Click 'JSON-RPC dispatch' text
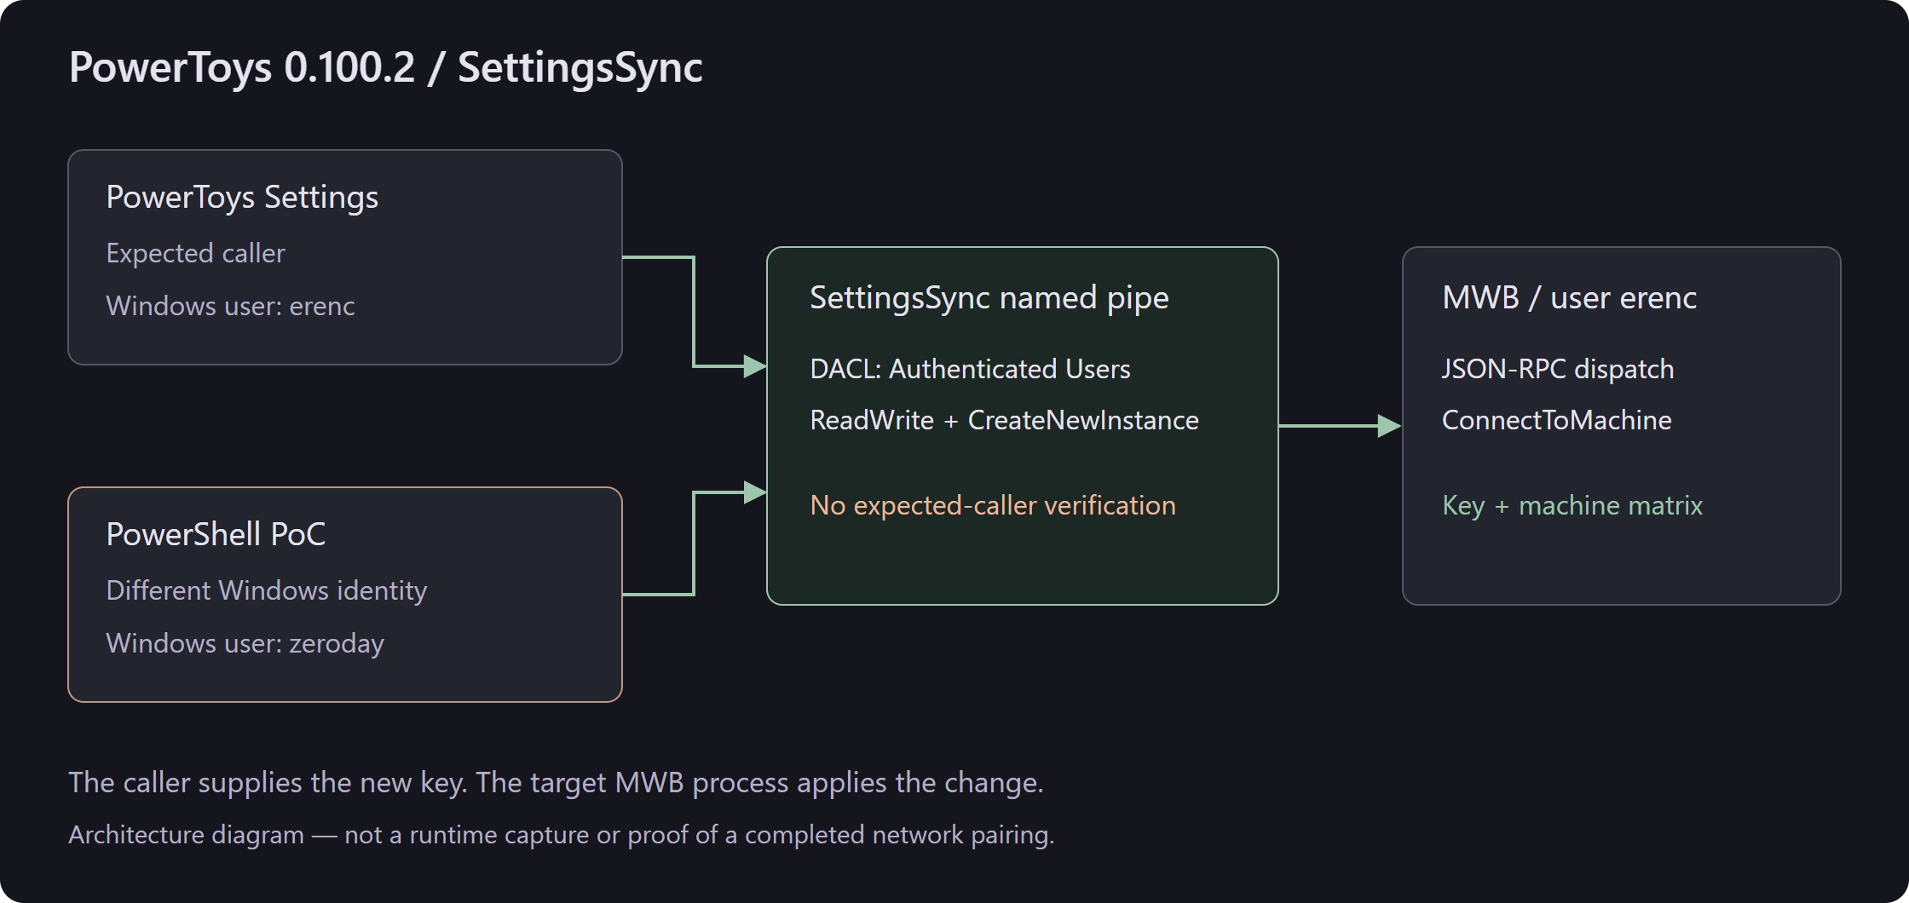1909x903 pixels. [x=1558, y=369]
